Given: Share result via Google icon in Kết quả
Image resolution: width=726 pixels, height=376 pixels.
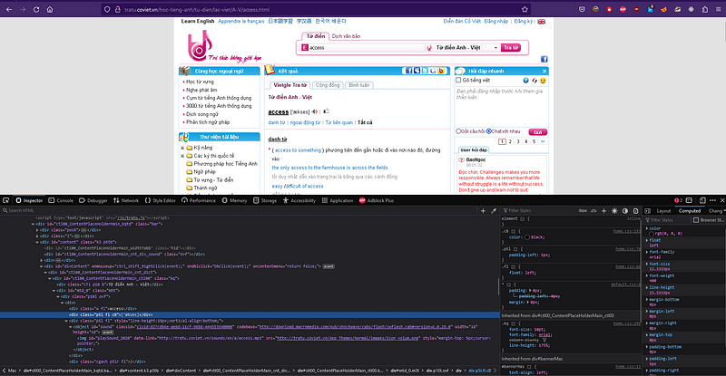Looking at the screenshot, I should point(433,71).
